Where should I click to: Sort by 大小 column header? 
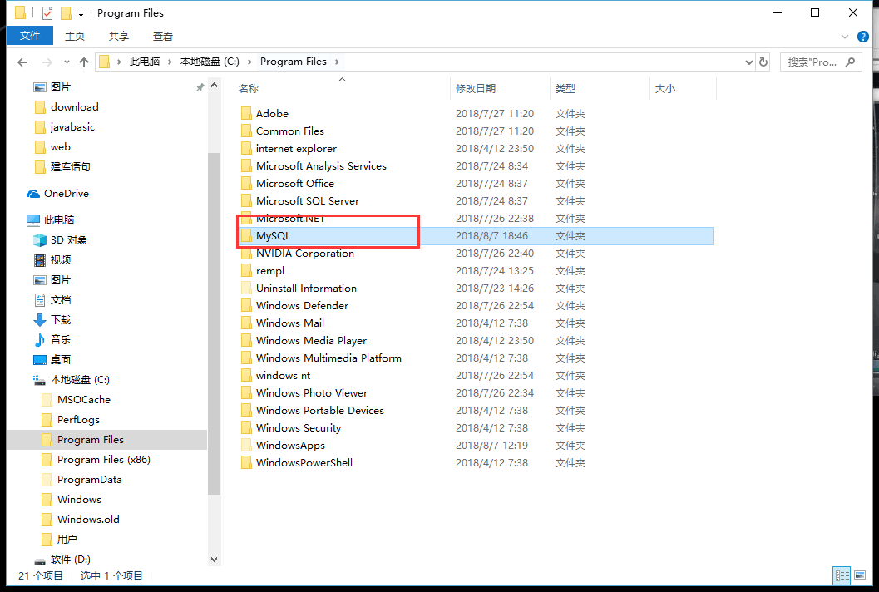pyautogui.click(x=664, y=89)
